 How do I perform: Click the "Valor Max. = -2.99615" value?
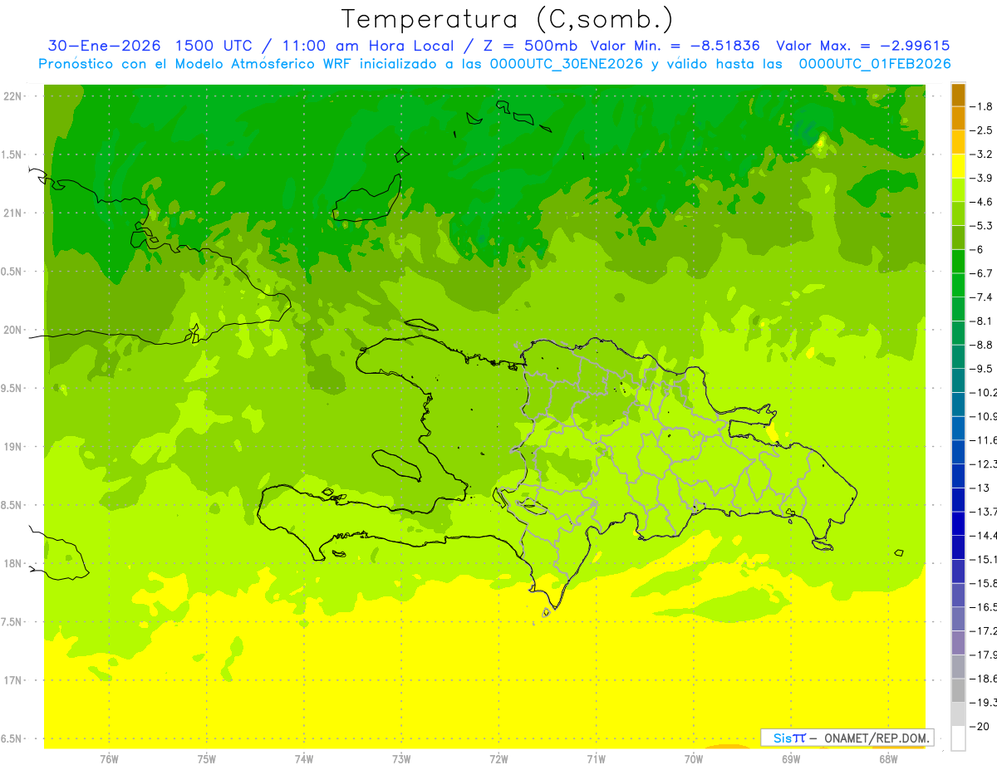(863, 46)
